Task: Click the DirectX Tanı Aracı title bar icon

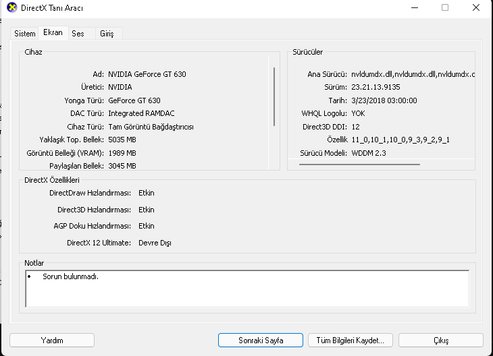Action: pyautogui.click(x=11, y=7)
